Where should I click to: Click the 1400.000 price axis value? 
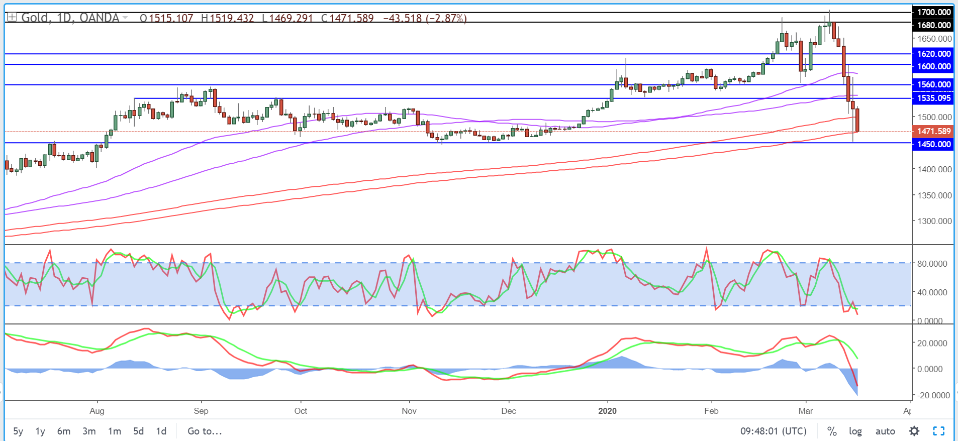[934, 169]
